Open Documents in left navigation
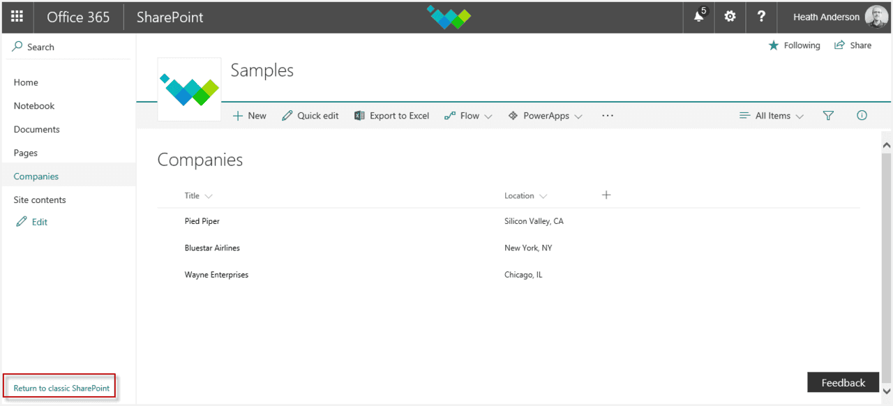The height and width of the screenshot is (406, 893). pyautogui.click(x=36, y=129)
